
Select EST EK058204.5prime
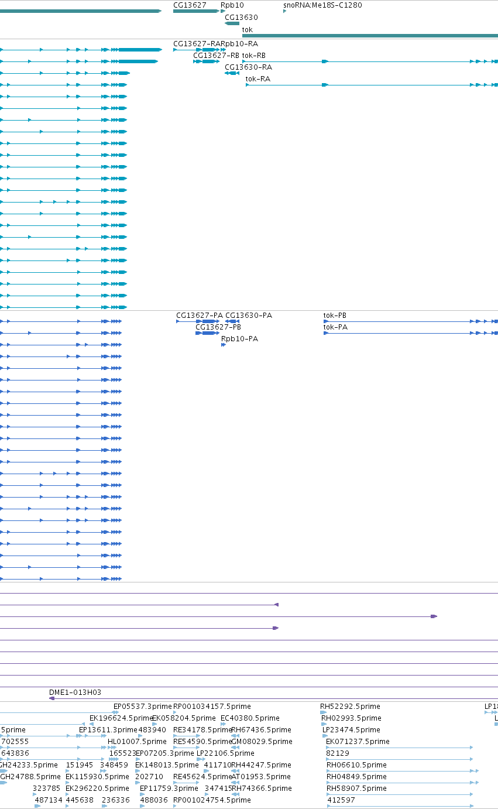click(x=184, y=718)
